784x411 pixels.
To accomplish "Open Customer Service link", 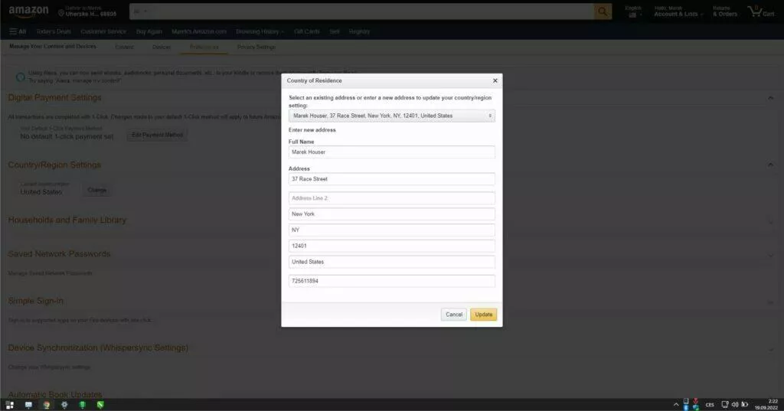I will coord(103,31).
